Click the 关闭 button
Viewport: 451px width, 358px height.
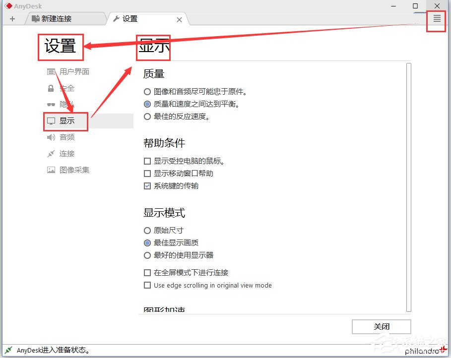coord(381,326)
